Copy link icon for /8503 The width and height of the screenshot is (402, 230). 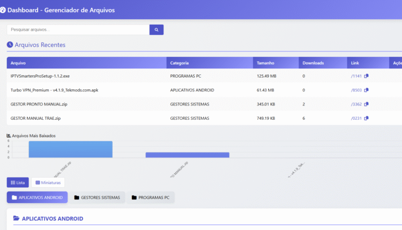tap(367, 90)
